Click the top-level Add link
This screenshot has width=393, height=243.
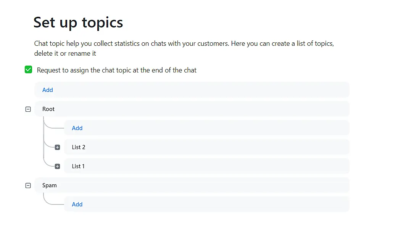pos(48,90)
